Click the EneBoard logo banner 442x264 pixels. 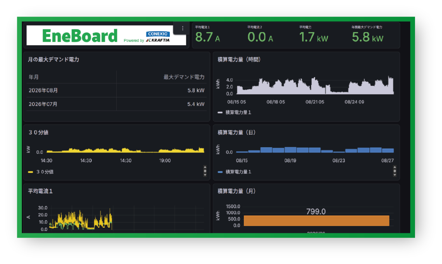tap(106, 35)
